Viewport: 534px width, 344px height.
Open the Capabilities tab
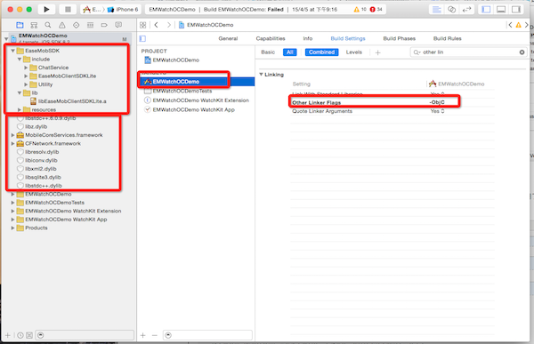271,38
